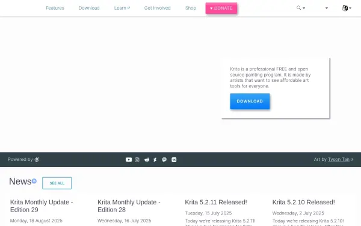Open the Mastodon icon link

click(x=164, y=160)
